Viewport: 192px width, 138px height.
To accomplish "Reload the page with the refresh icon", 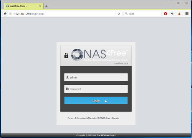I will 119,14.
